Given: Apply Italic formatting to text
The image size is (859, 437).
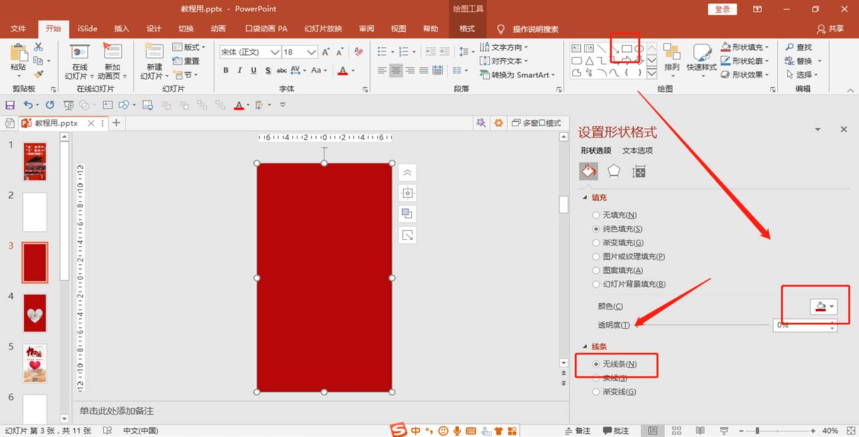Looking at the screenshot, I should point(240,70).
